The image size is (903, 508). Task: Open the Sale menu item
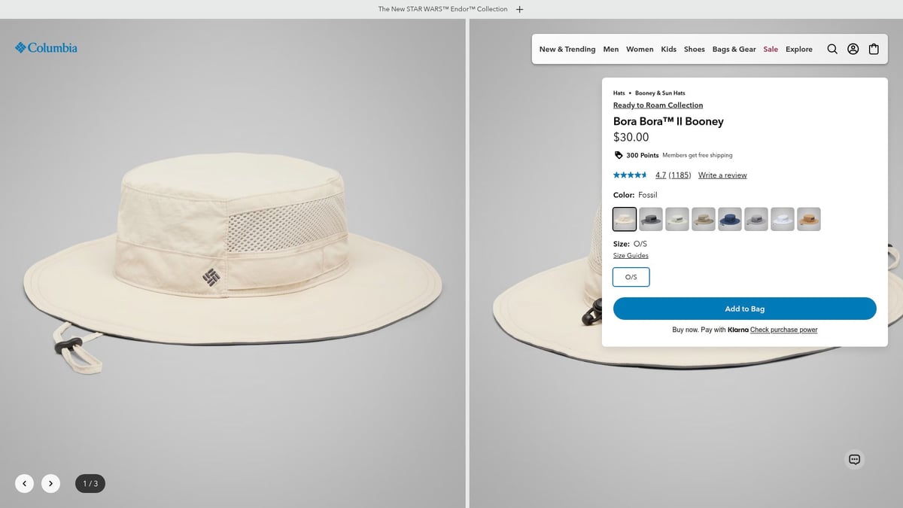(x=771, y=49)
